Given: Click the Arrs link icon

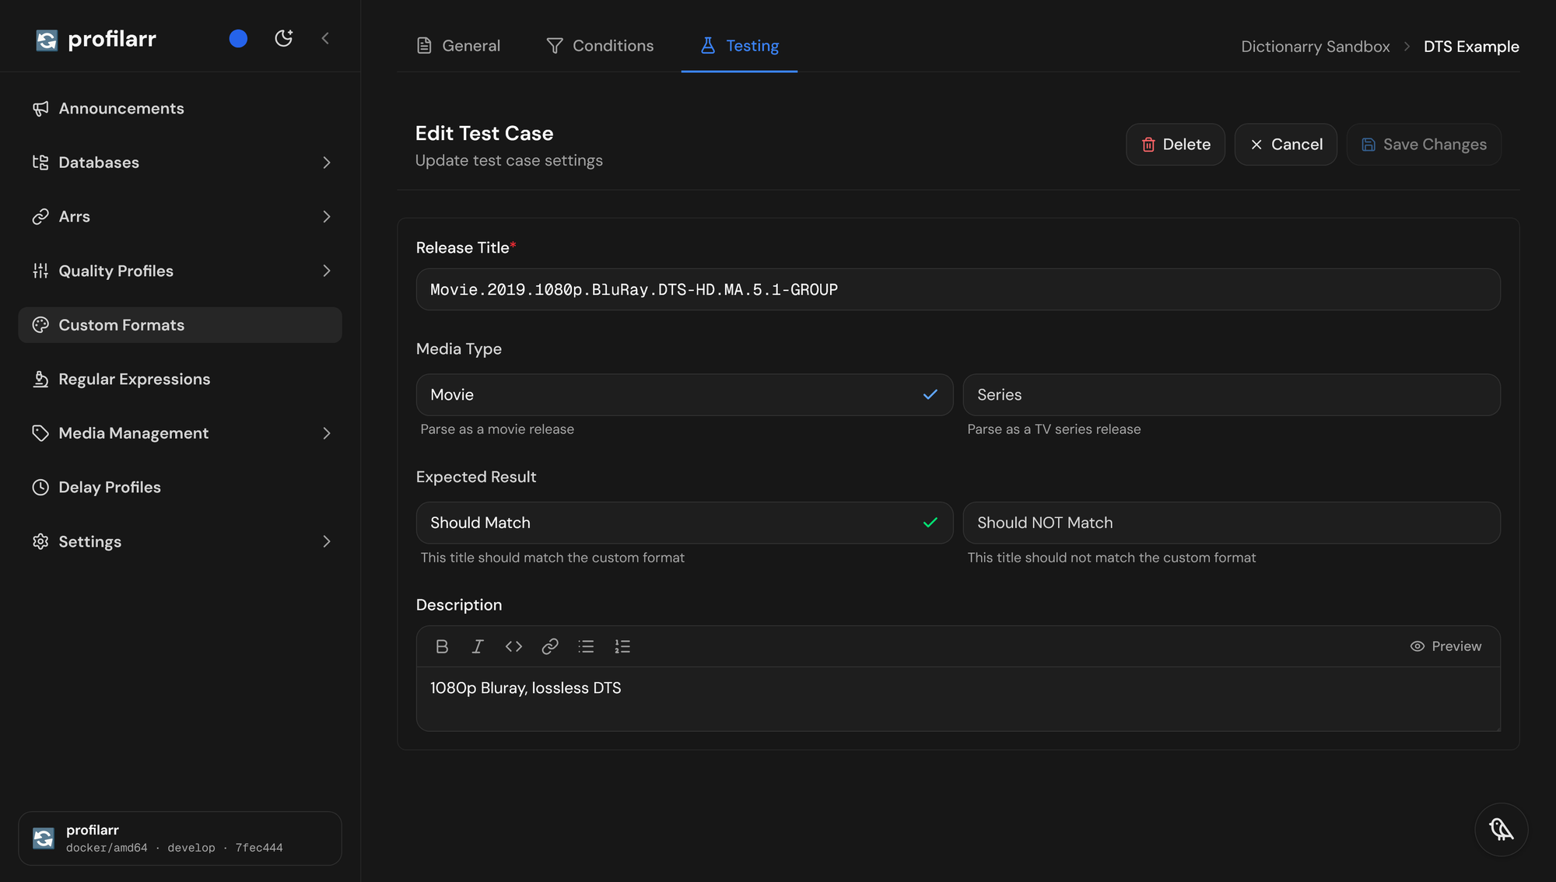Looking at the screenshot, I should [40, 217].
